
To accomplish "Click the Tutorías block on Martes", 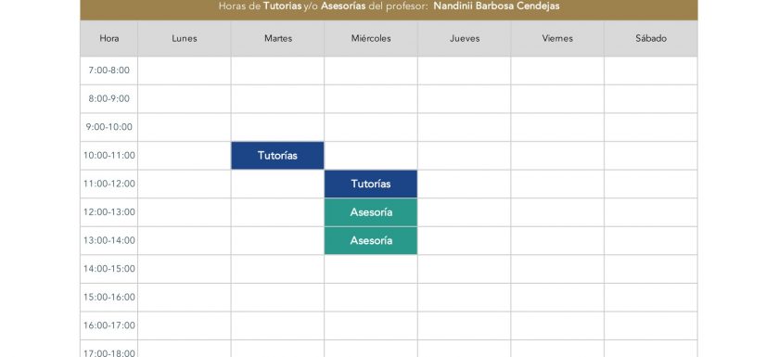I will tap(277, 156).
